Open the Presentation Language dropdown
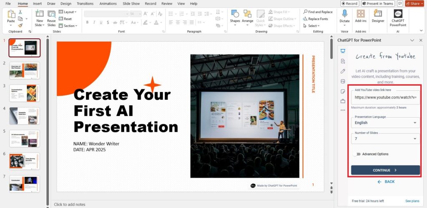 pyautogui.click(x=385, y=122)
